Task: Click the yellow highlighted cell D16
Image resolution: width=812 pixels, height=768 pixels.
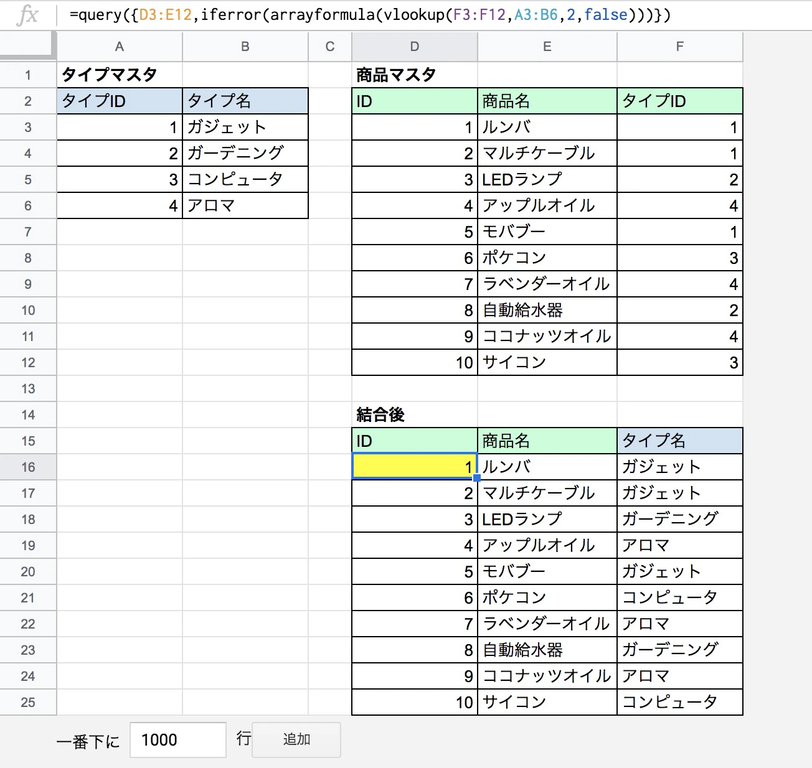Action: (x=413, y=467)
